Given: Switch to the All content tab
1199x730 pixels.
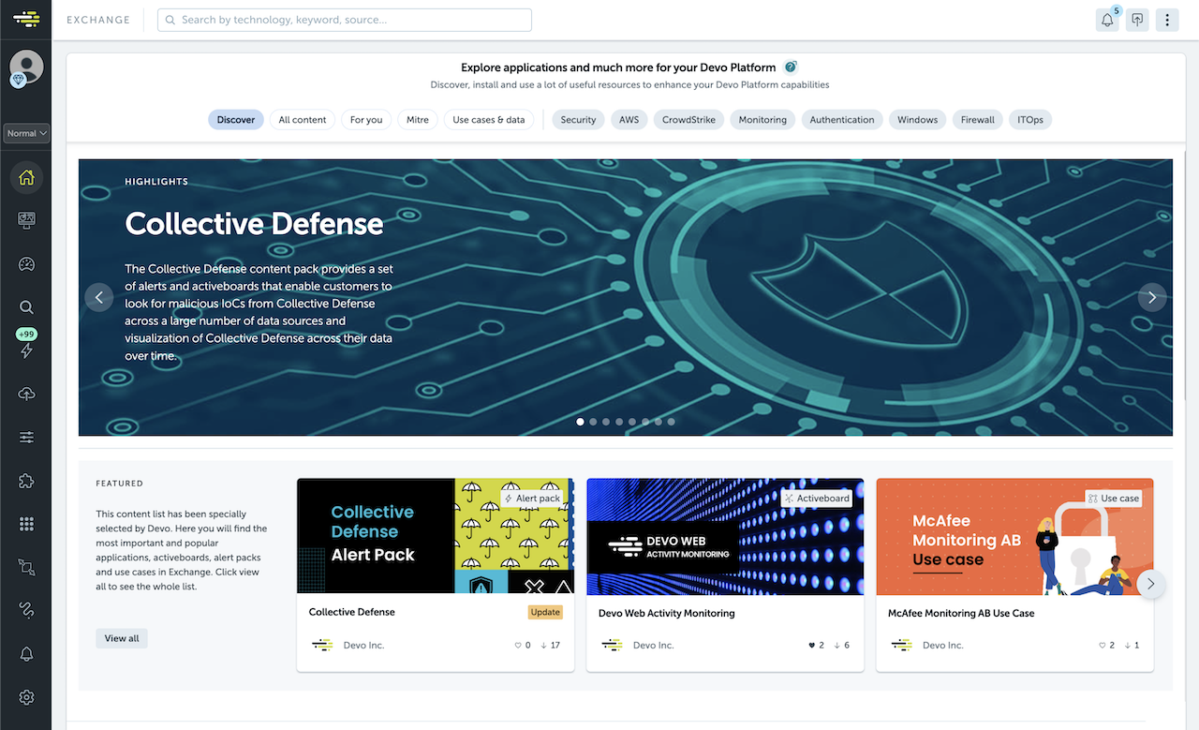Looking at the screenshot, I should tap(303, 120).
